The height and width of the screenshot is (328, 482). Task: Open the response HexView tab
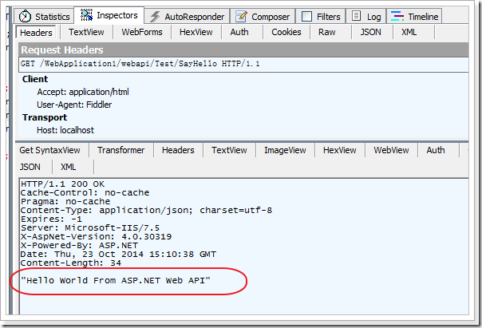pyautogui.click(x=340, y=150)
